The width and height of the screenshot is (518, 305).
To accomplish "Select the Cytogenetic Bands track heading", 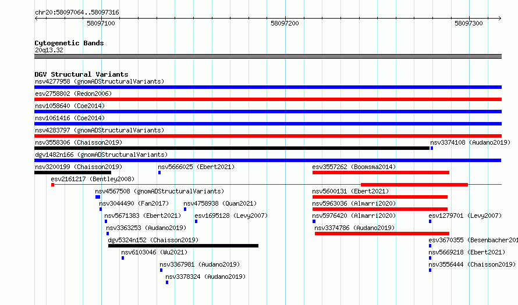I will pos(69,43).
